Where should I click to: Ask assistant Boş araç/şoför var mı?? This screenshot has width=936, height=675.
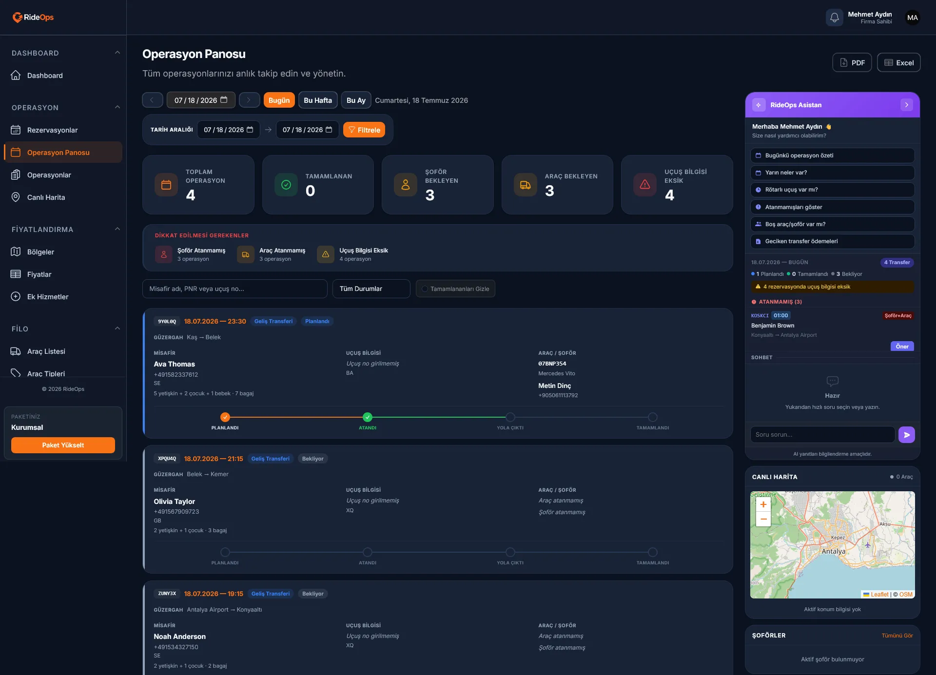[832, 224]
